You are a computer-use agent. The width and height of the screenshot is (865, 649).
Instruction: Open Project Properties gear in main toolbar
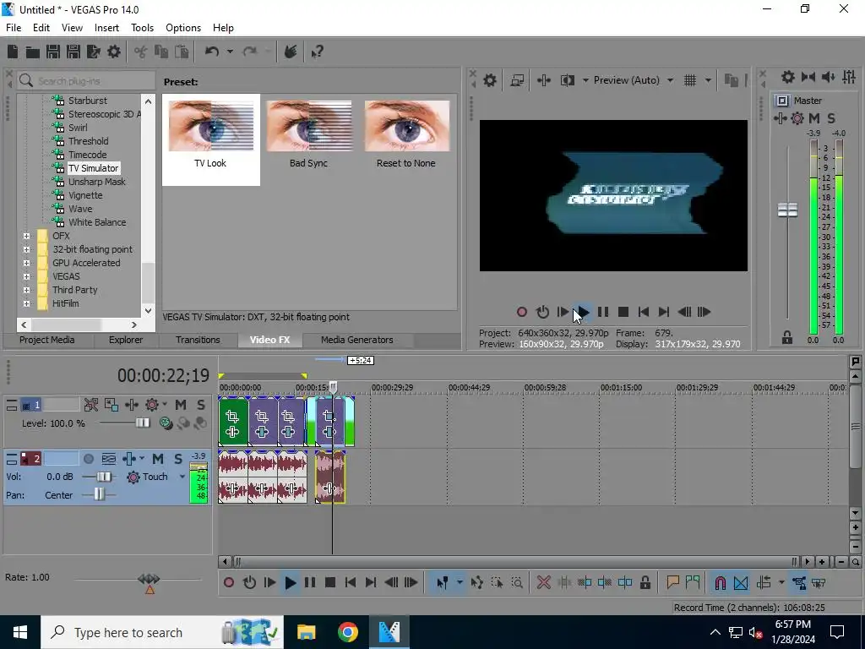(x=114, y=52)
